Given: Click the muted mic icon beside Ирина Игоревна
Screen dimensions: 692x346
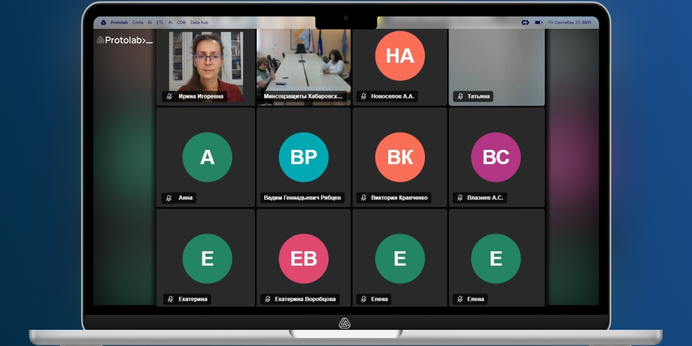Looking at the screenshot, I should click(x=170, y=96).
